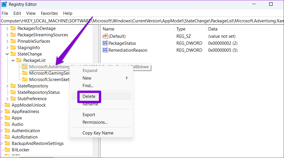Select the StateRepositoryStatus key label
The image size is (284, 158).
[x=38, y=92]
